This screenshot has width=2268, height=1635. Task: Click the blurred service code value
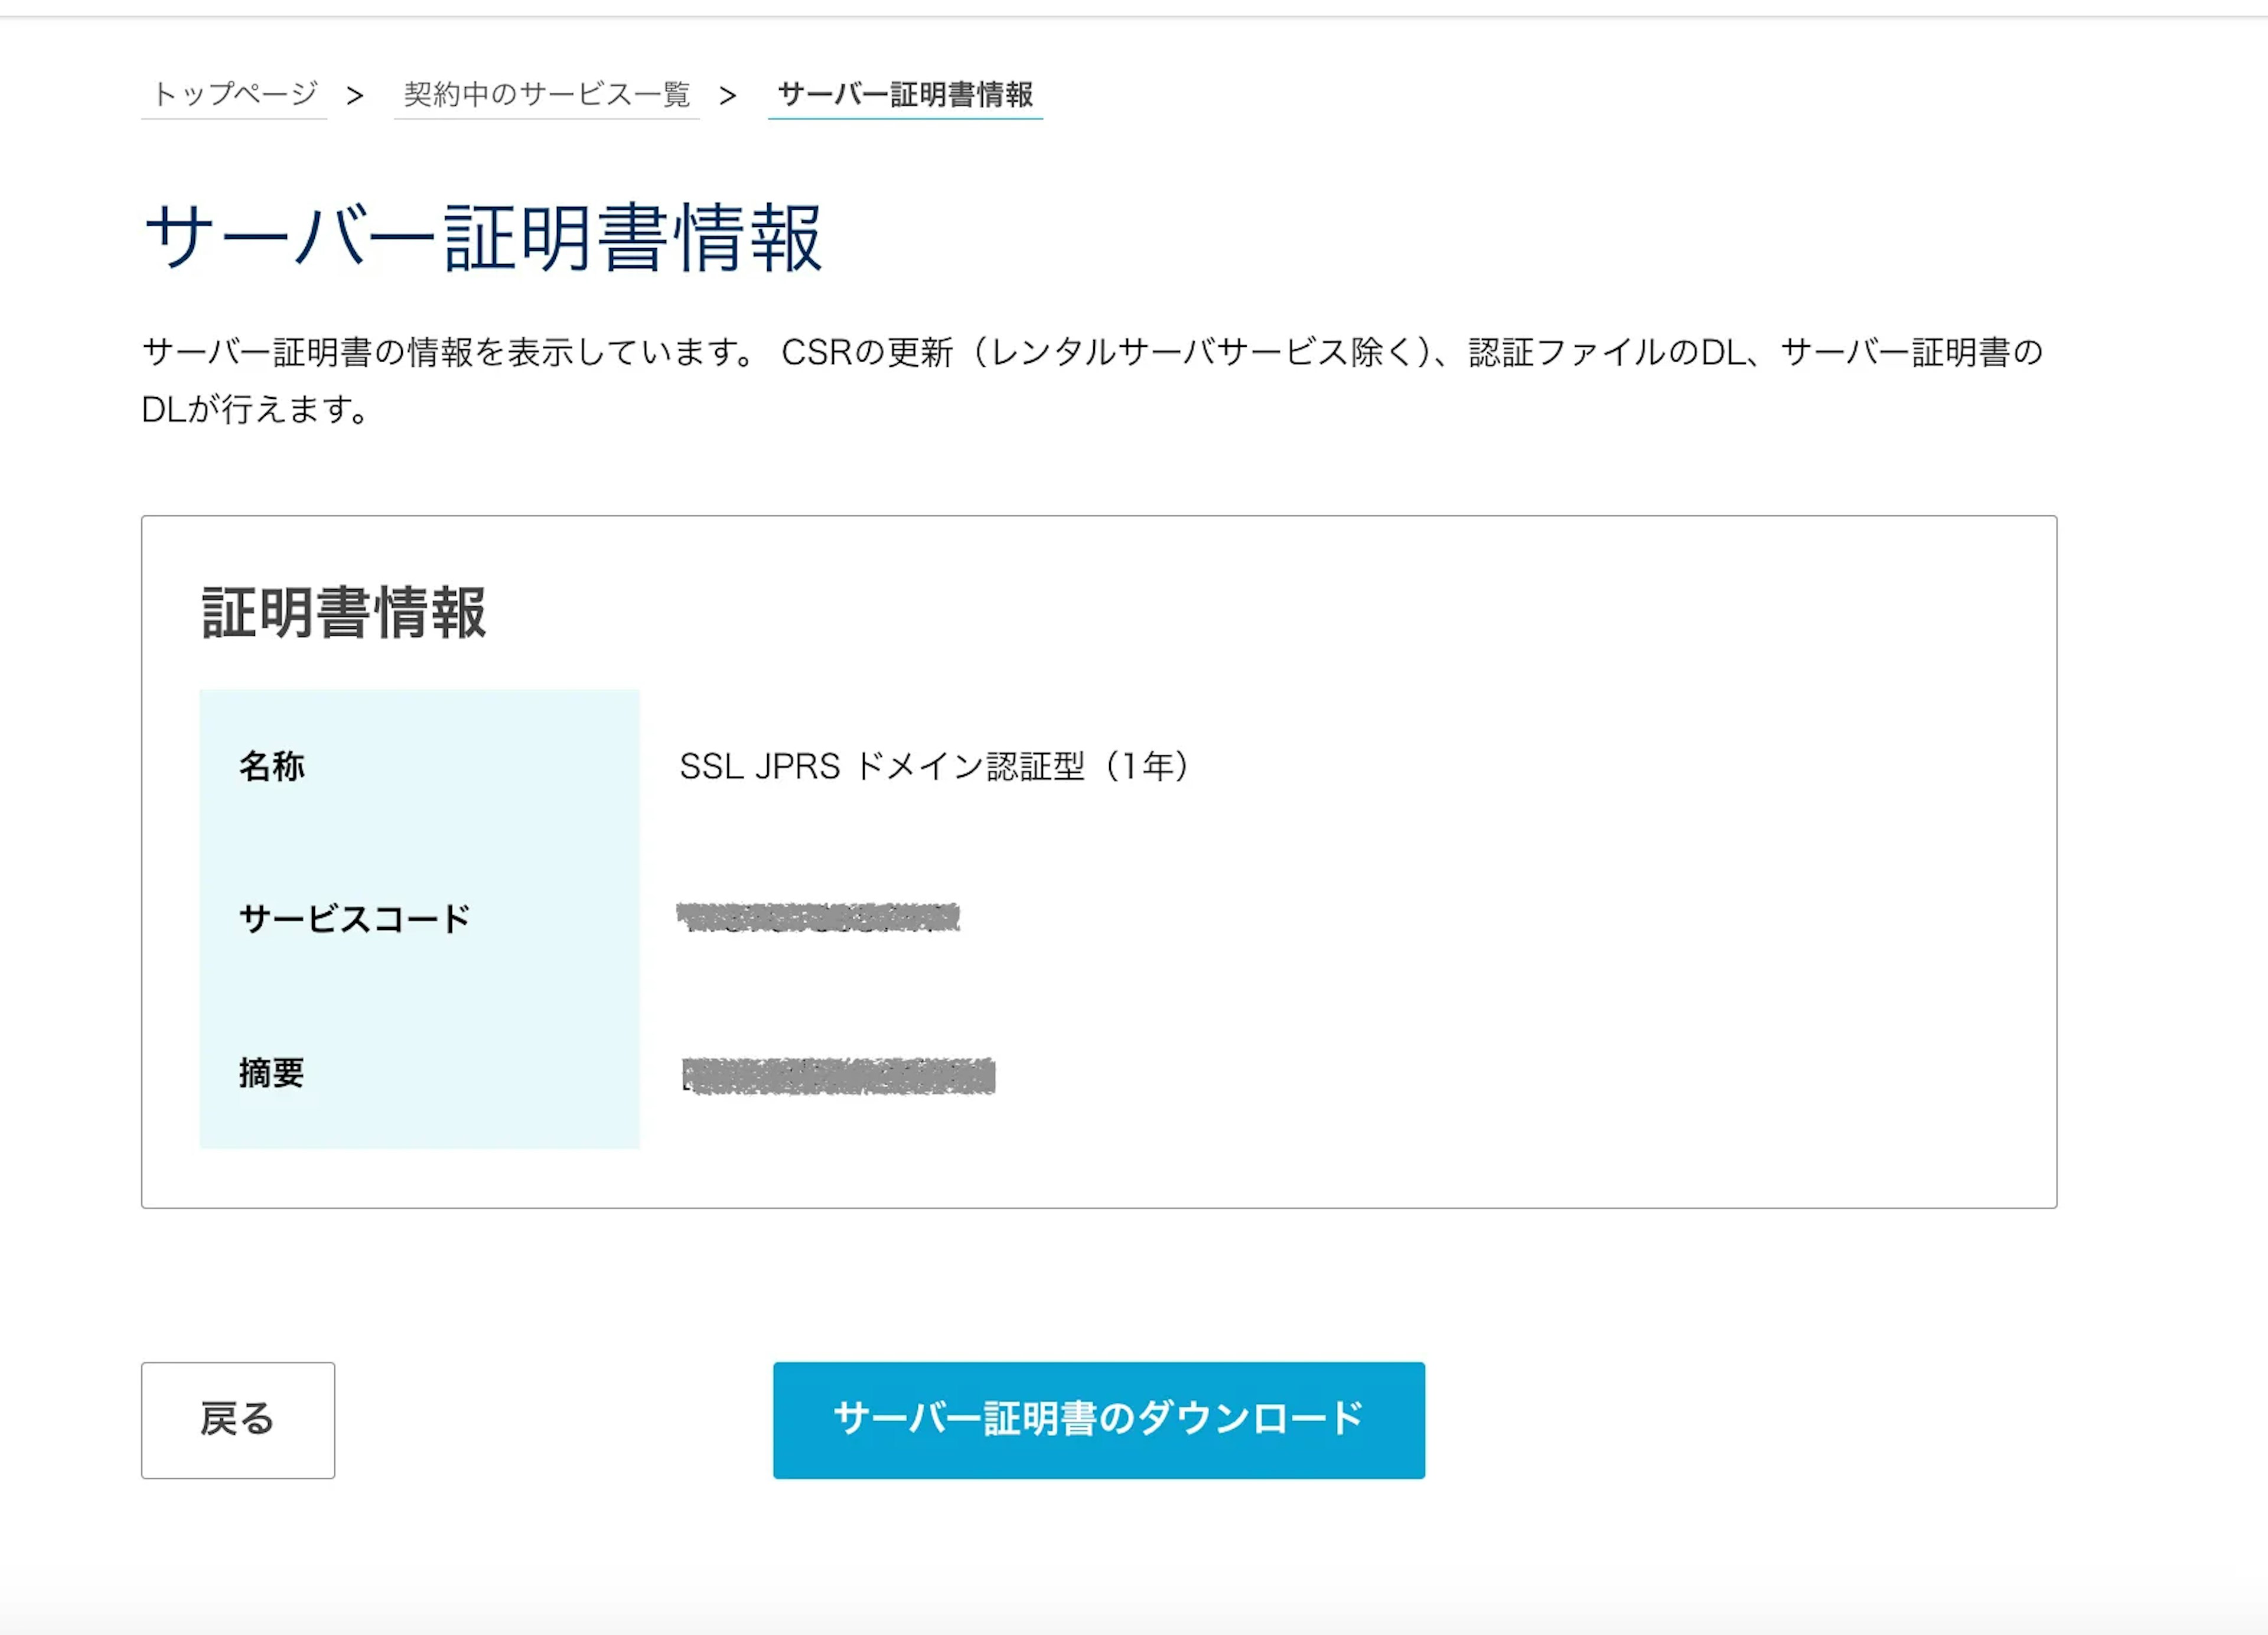coord(818,918)
